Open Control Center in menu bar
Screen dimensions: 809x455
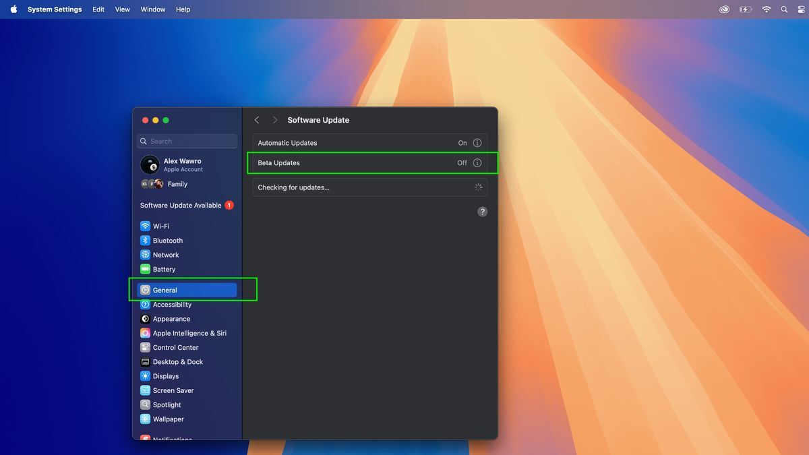tap(801, 9)
